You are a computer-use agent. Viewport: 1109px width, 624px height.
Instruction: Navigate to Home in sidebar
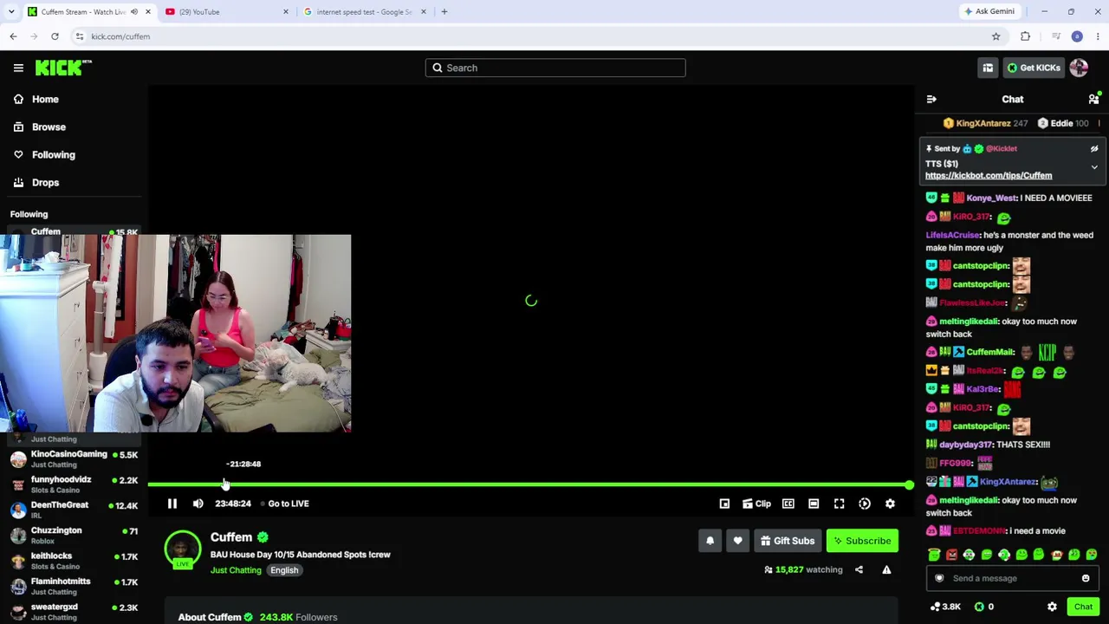click(45, 99)
